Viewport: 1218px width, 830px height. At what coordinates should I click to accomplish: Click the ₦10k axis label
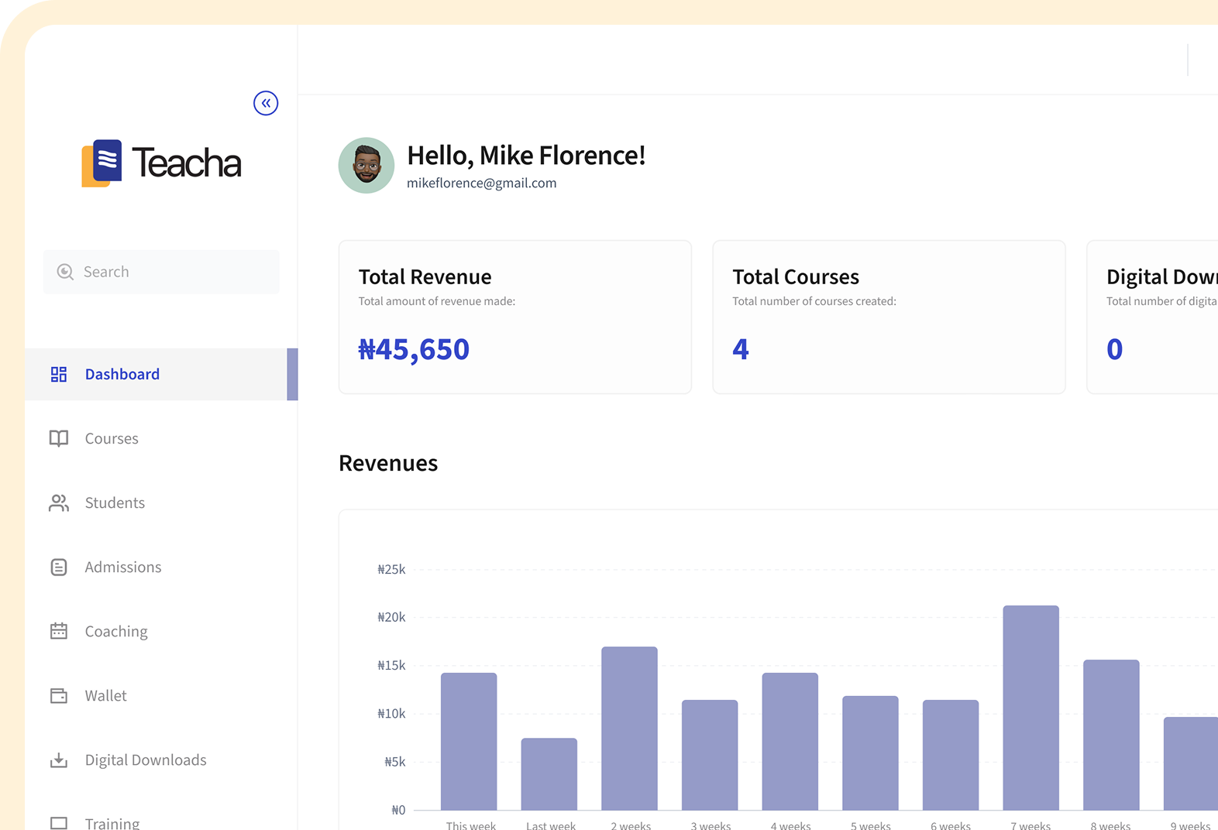pos(391,714)
